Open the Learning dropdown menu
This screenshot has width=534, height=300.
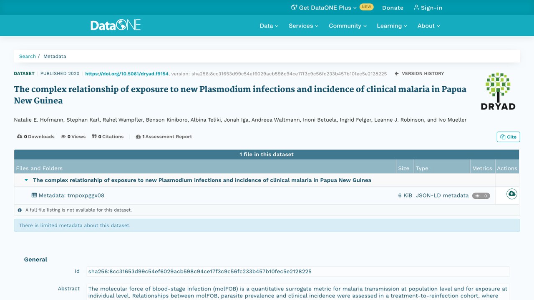click(392, 26)
